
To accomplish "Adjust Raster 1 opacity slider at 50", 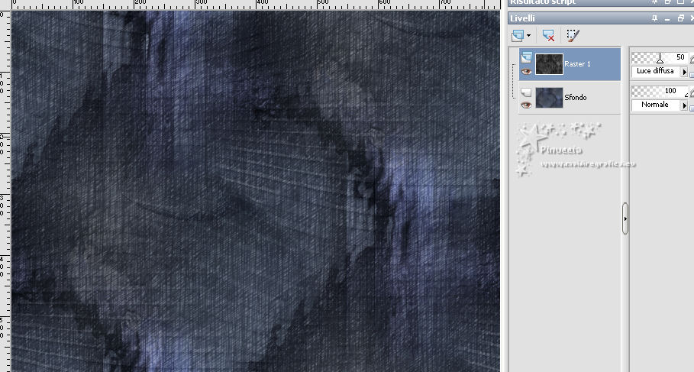I will point(660,57).
